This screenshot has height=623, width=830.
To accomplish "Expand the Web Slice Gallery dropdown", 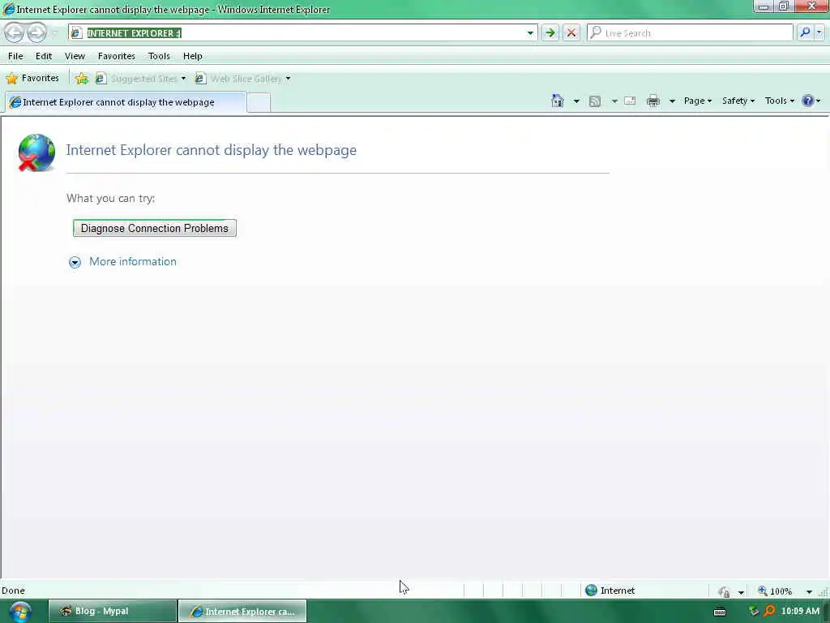I will tap(288, 79).
